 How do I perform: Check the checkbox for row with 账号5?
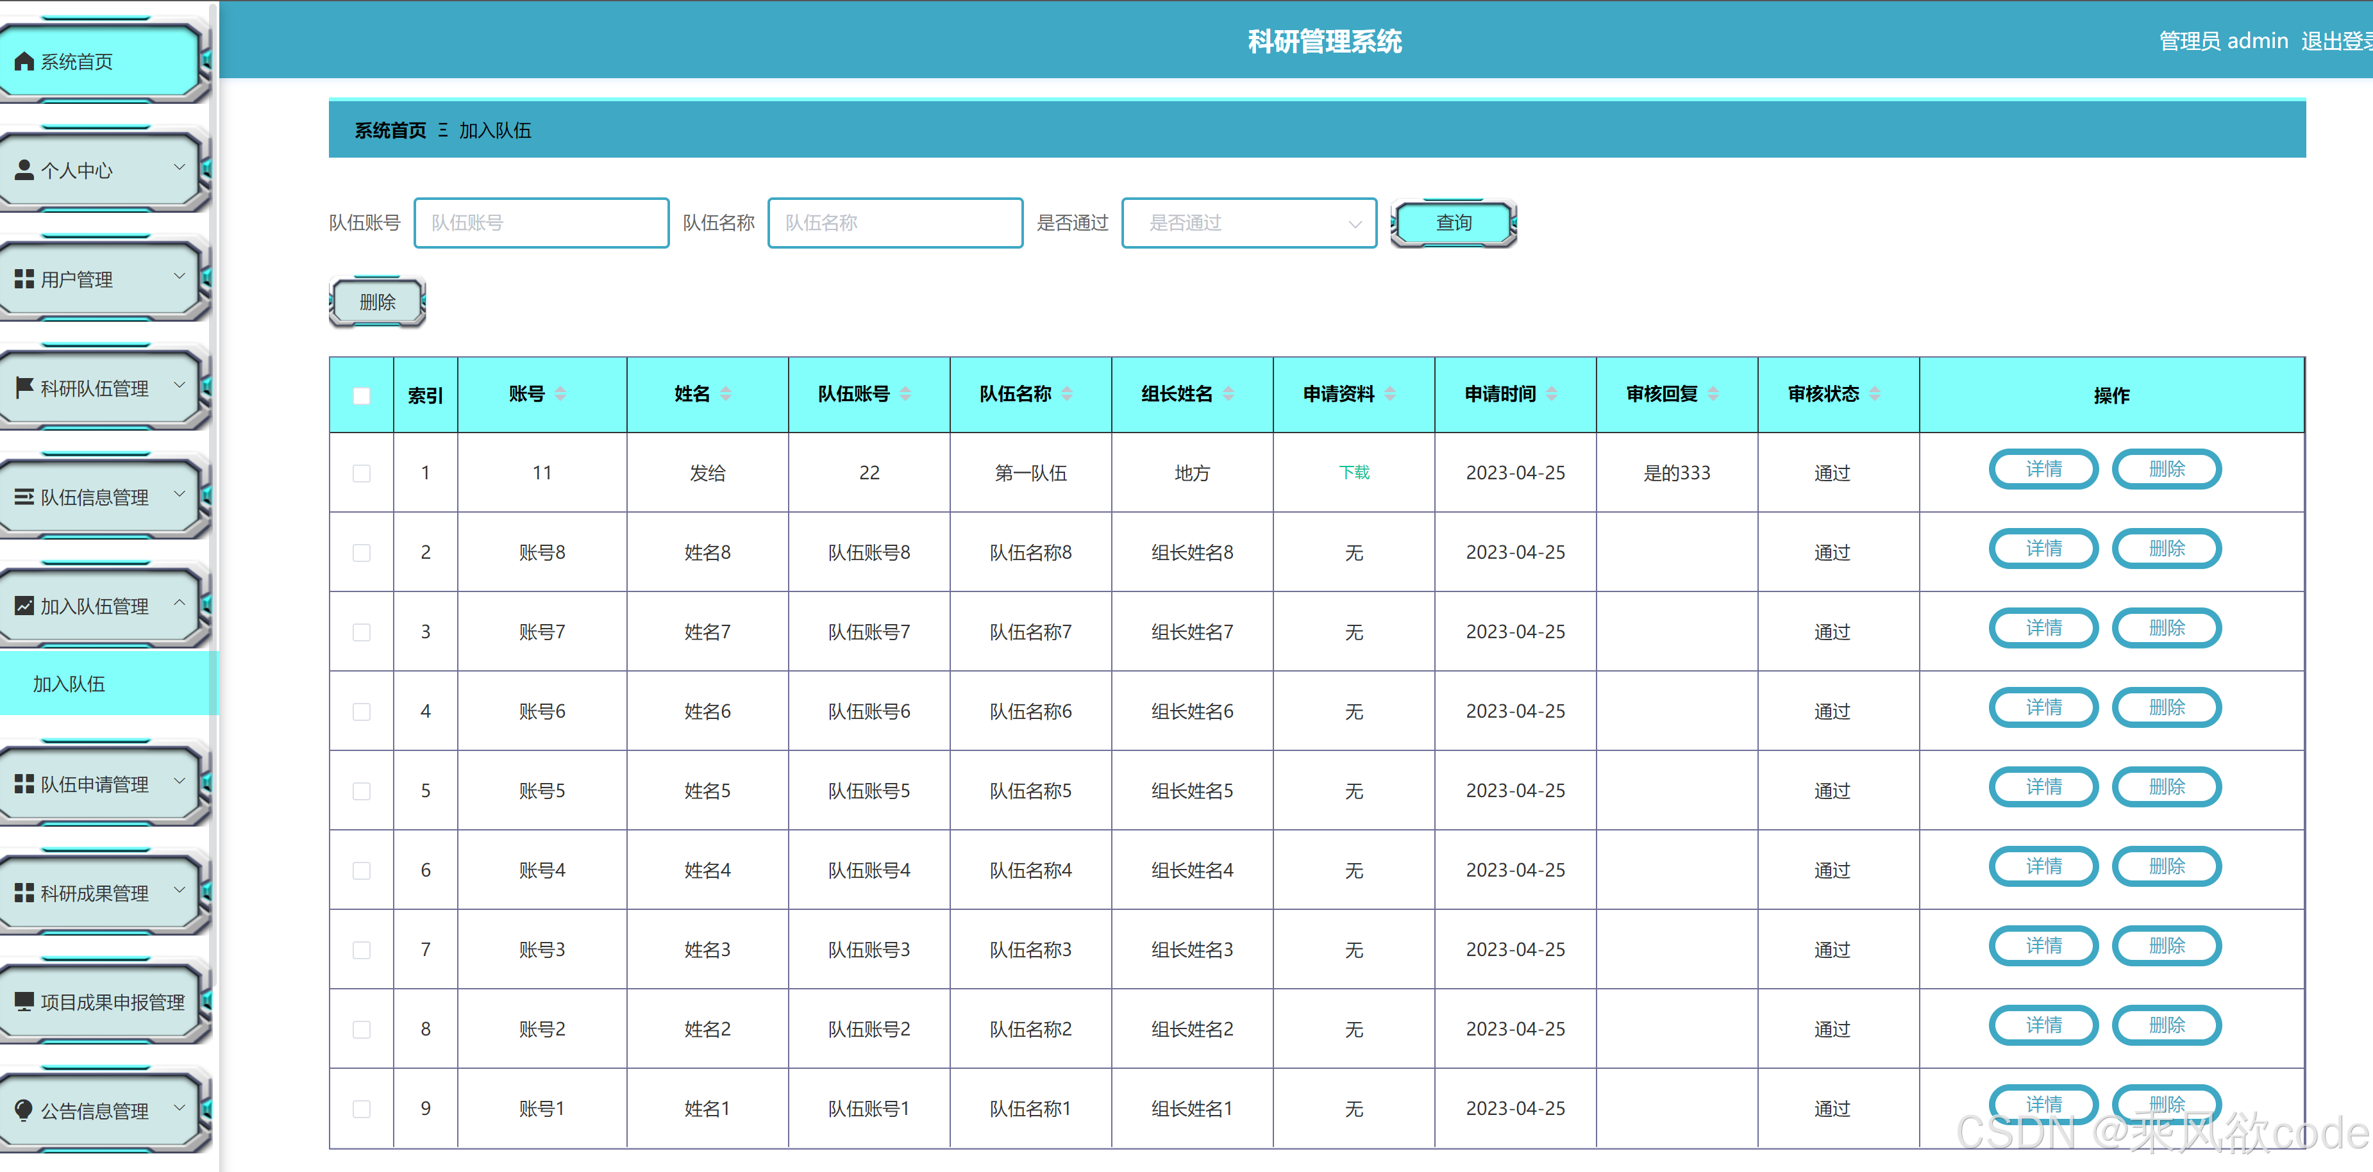(x=361, y=791)
